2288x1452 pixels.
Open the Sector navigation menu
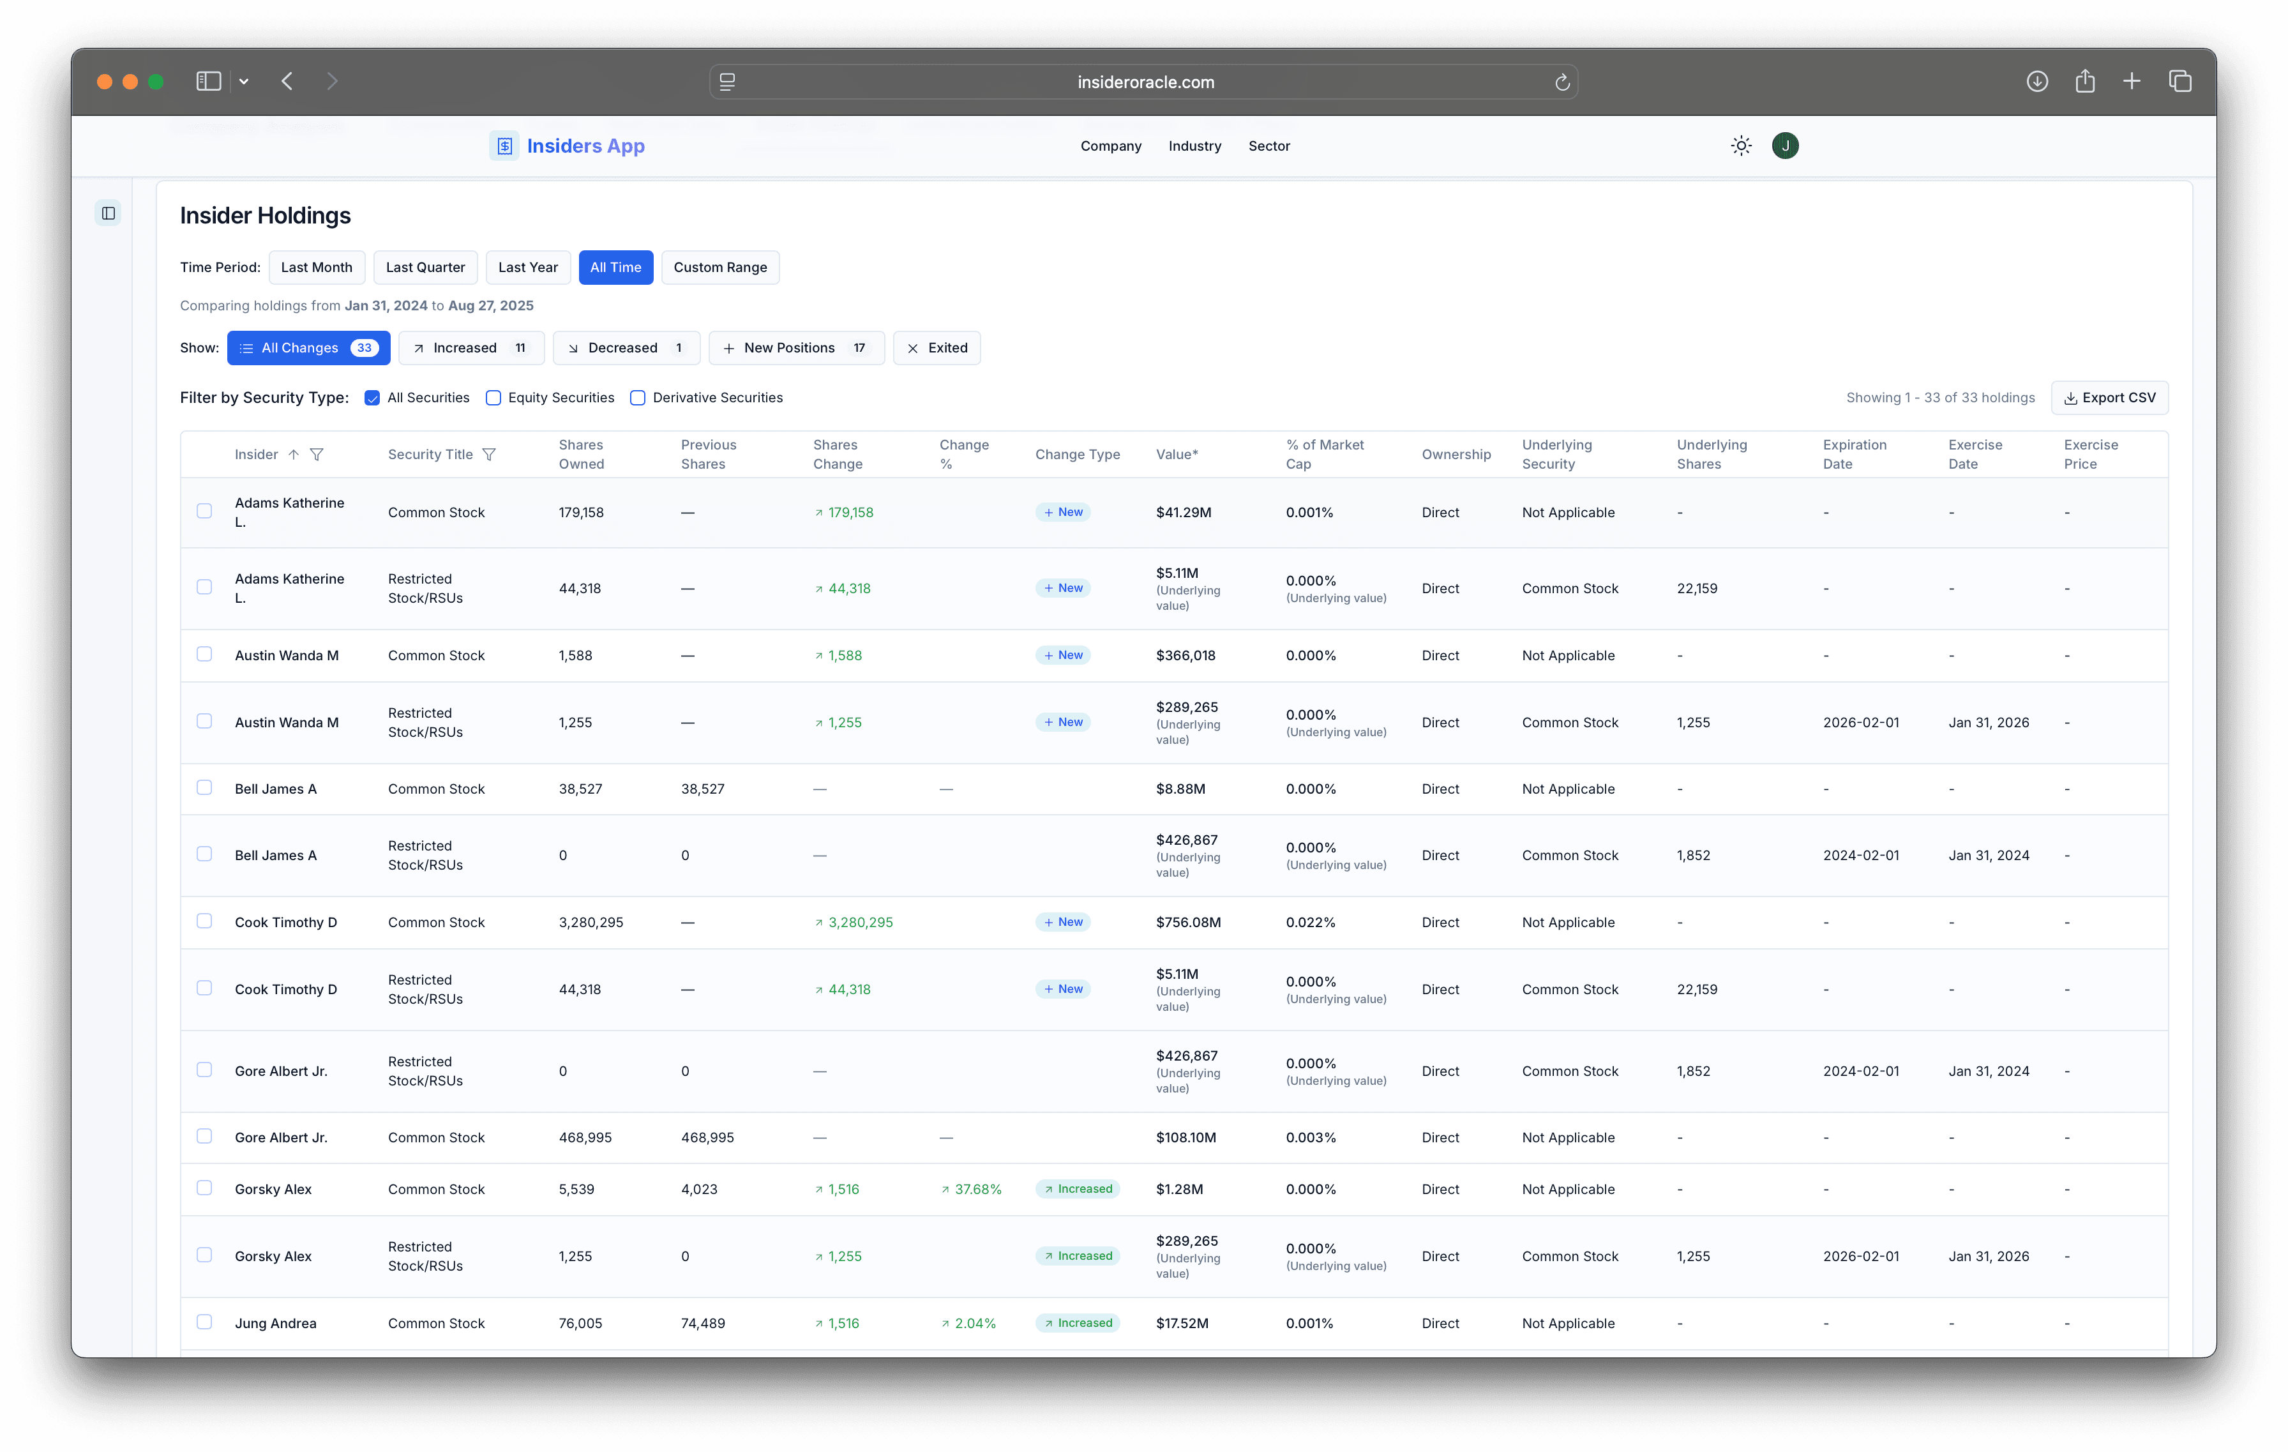1268,146
